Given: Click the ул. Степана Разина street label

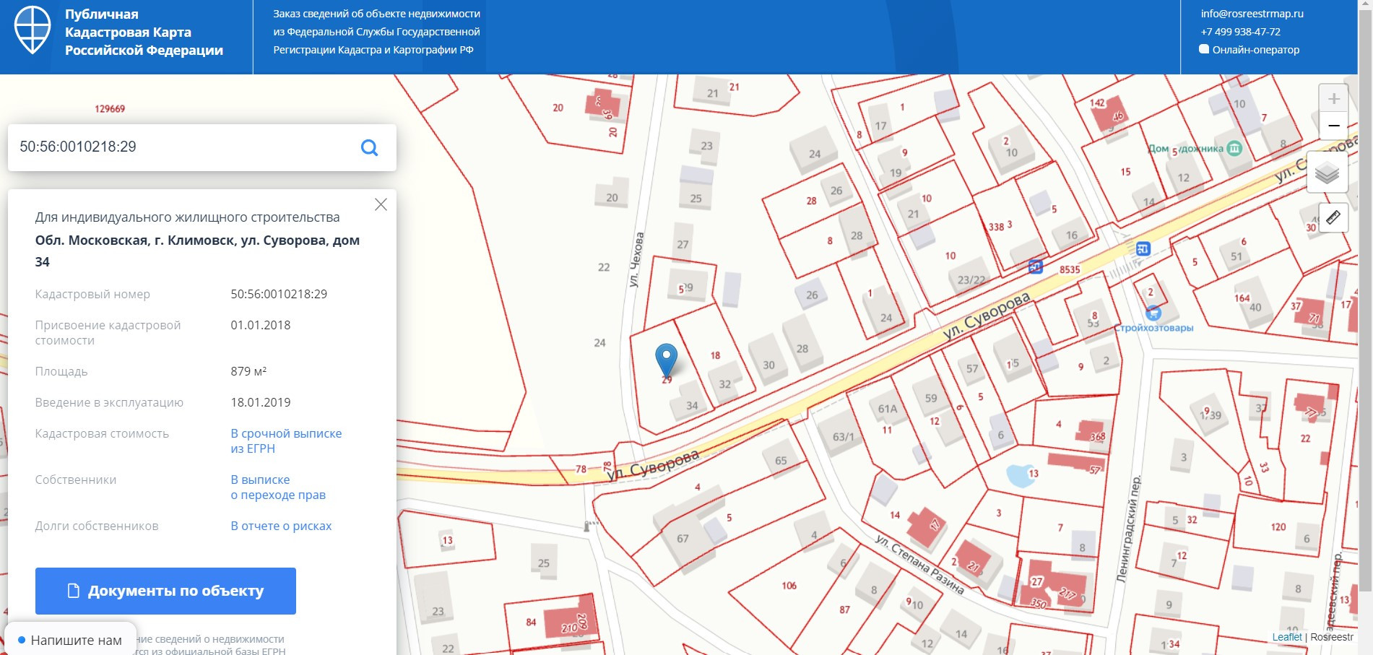Looking at the screenshot, I should (919, 564).
